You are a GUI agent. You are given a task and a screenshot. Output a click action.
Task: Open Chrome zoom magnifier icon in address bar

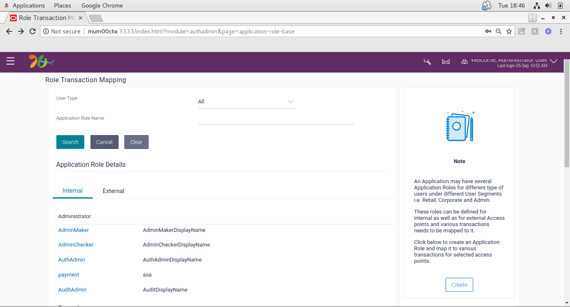[498, 31]
